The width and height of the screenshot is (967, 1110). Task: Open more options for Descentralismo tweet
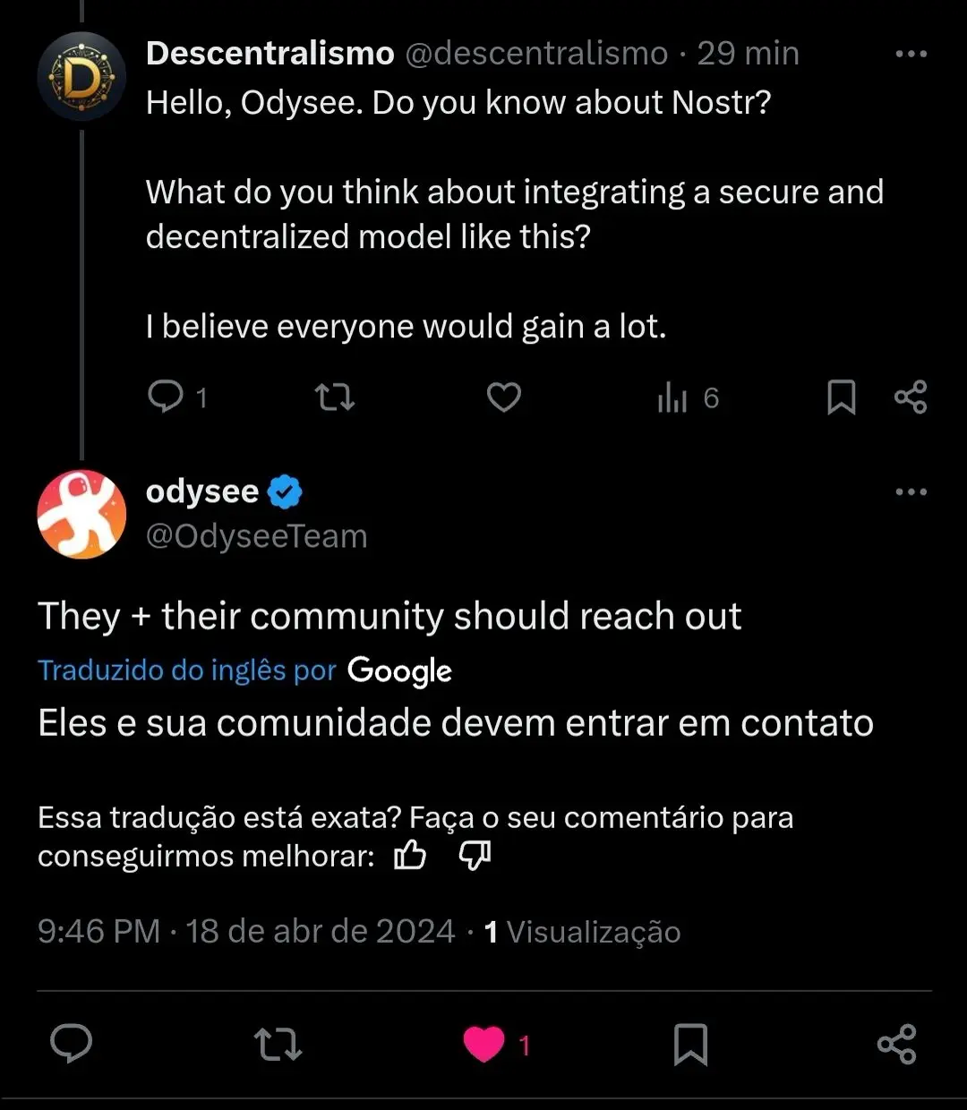(911, 54)
